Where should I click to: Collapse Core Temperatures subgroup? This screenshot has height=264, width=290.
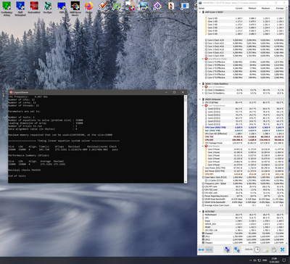203,106
